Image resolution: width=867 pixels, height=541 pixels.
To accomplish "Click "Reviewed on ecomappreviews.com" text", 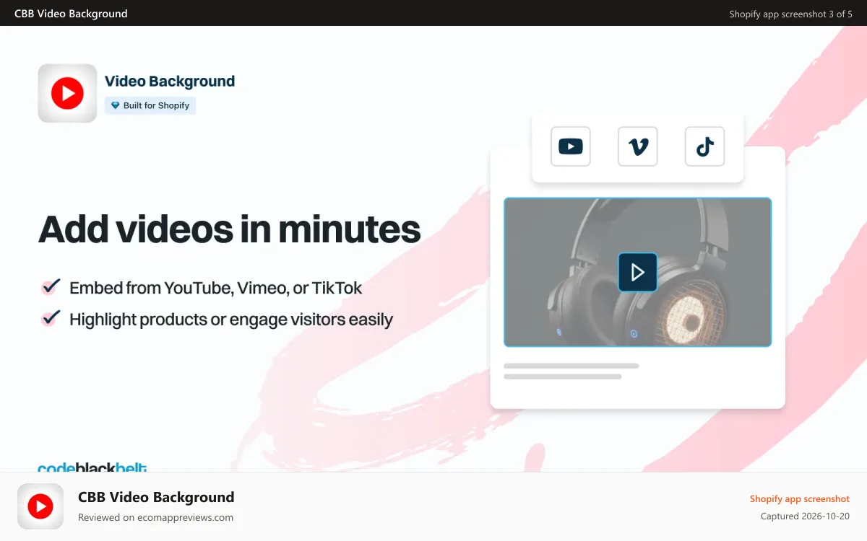I will coord(155,517).
